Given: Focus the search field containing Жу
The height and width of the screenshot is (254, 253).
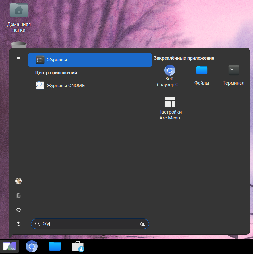Looking at the screenshot, I should [x=90, y=224].
